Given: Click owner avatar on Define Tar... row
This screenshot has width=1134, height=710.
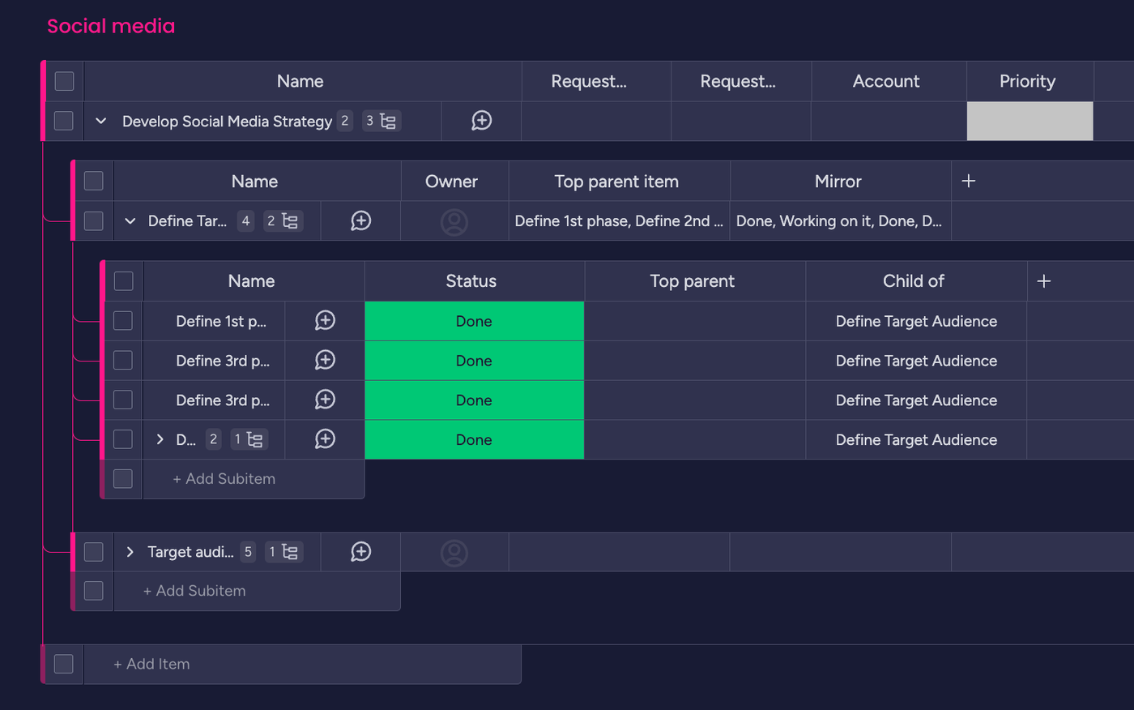Looking at the screenshot, I should 454,222.
